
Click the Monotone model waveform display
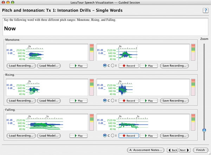click(x=47, y=52)
